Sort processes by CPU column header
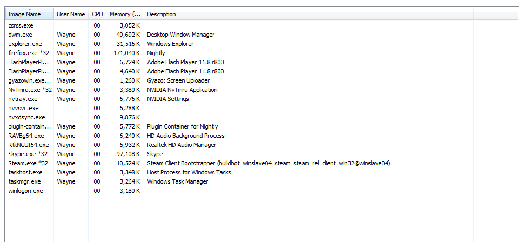524x242 pixels. (97, 14)
